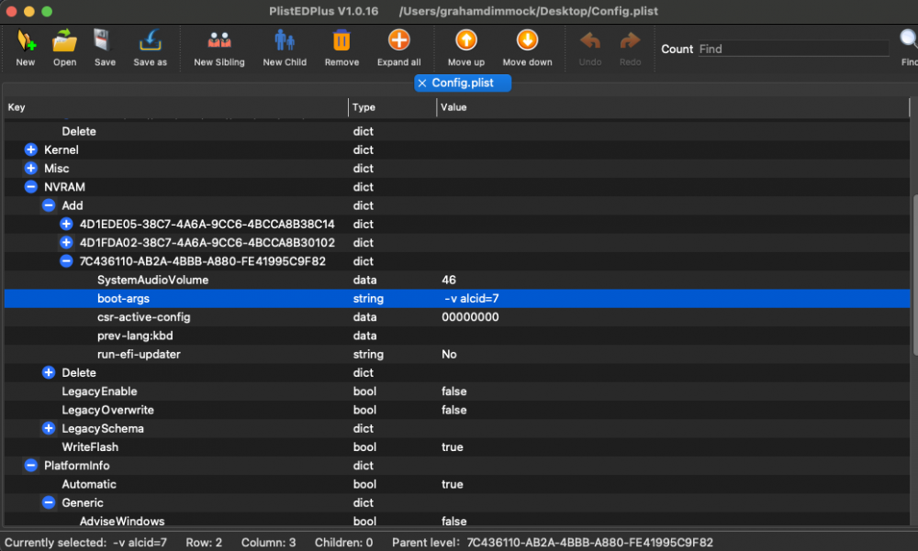The image size is (918, 551).
Task: Click the csr-active-config value 00000000
Action: [x=470, y=317]
